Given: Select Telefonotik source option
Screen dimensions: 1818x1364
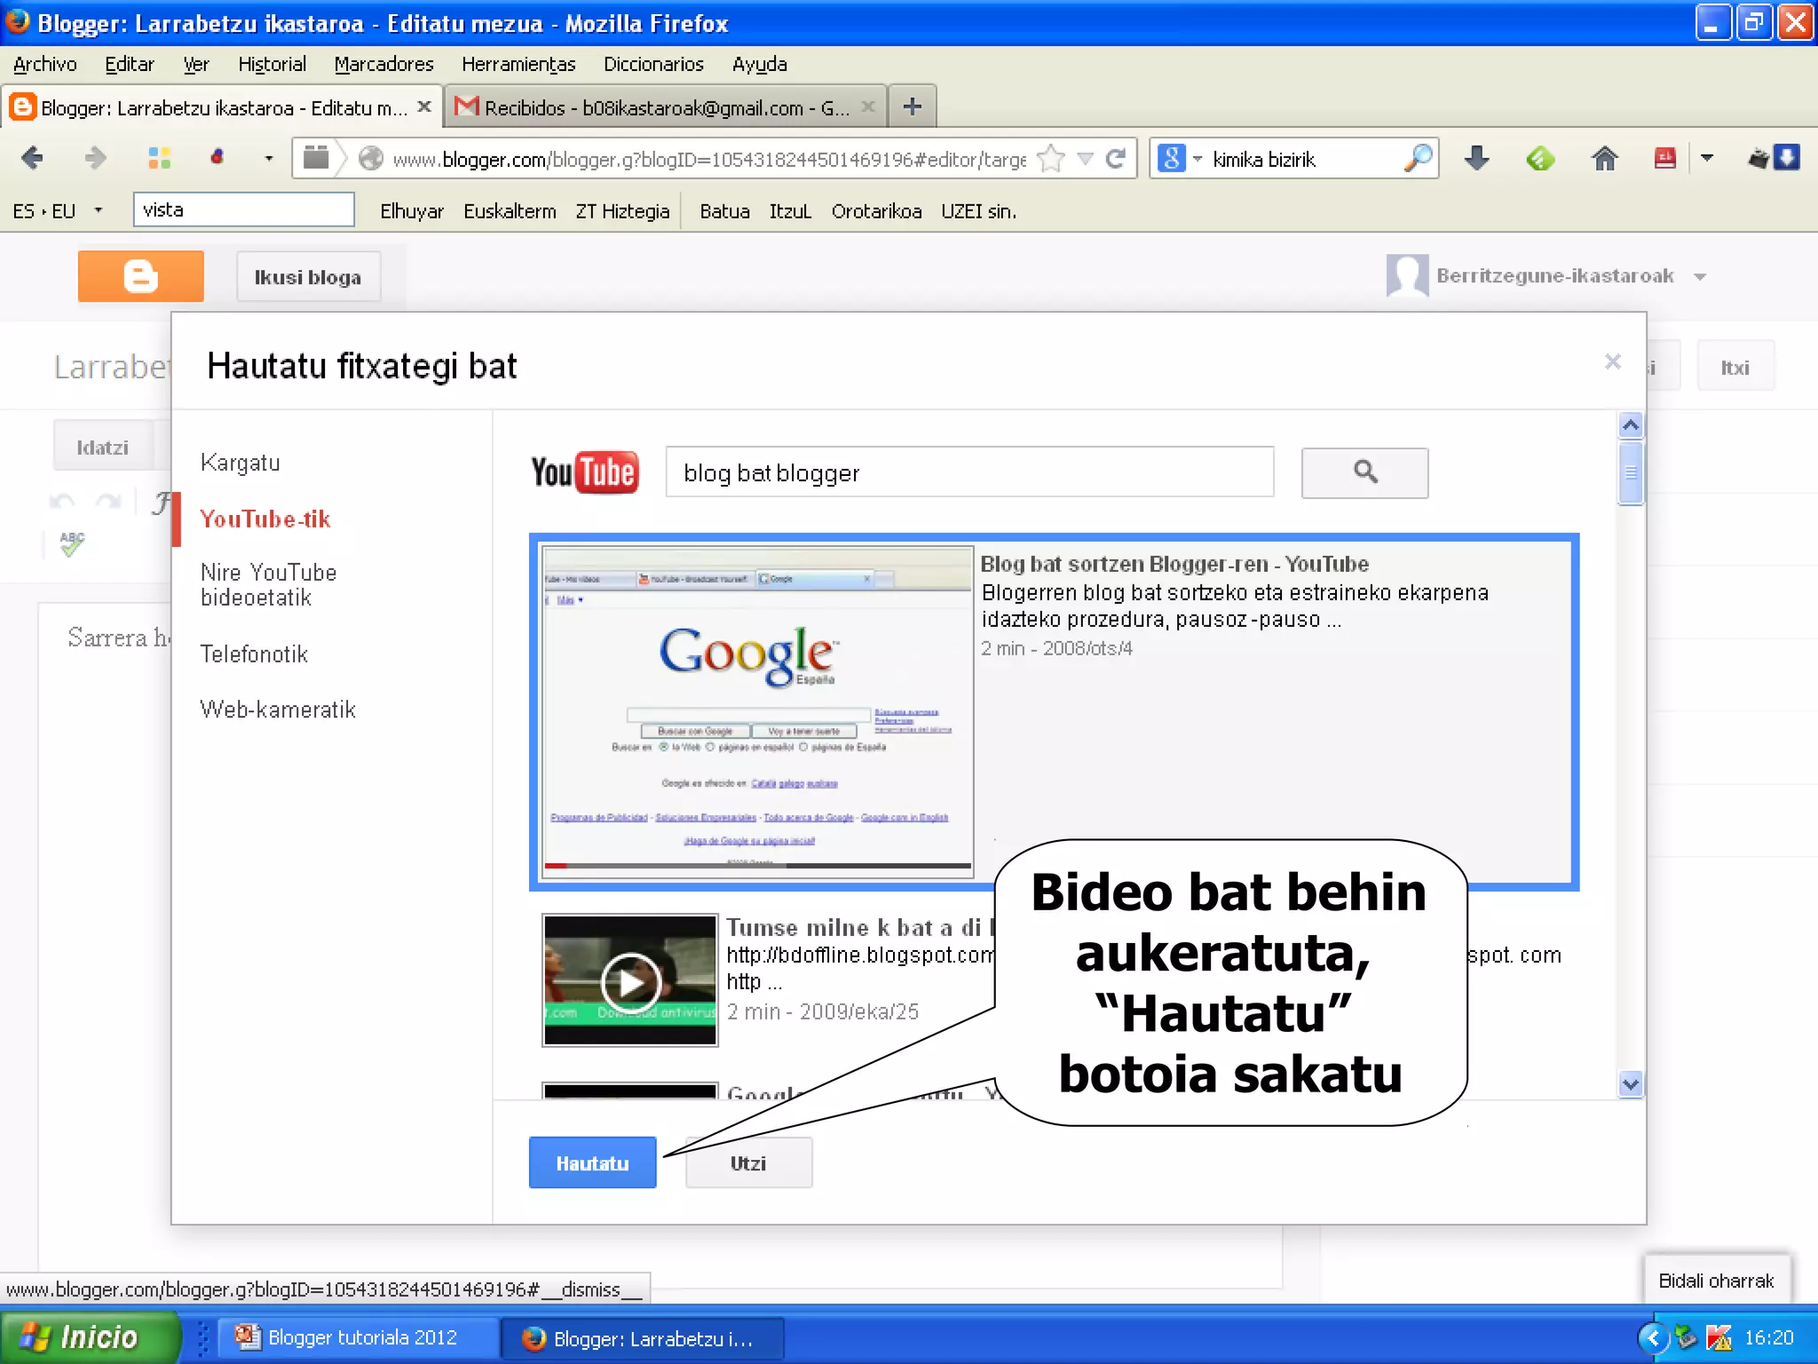Looking at the screenshot, I should [x=254, y=654].
